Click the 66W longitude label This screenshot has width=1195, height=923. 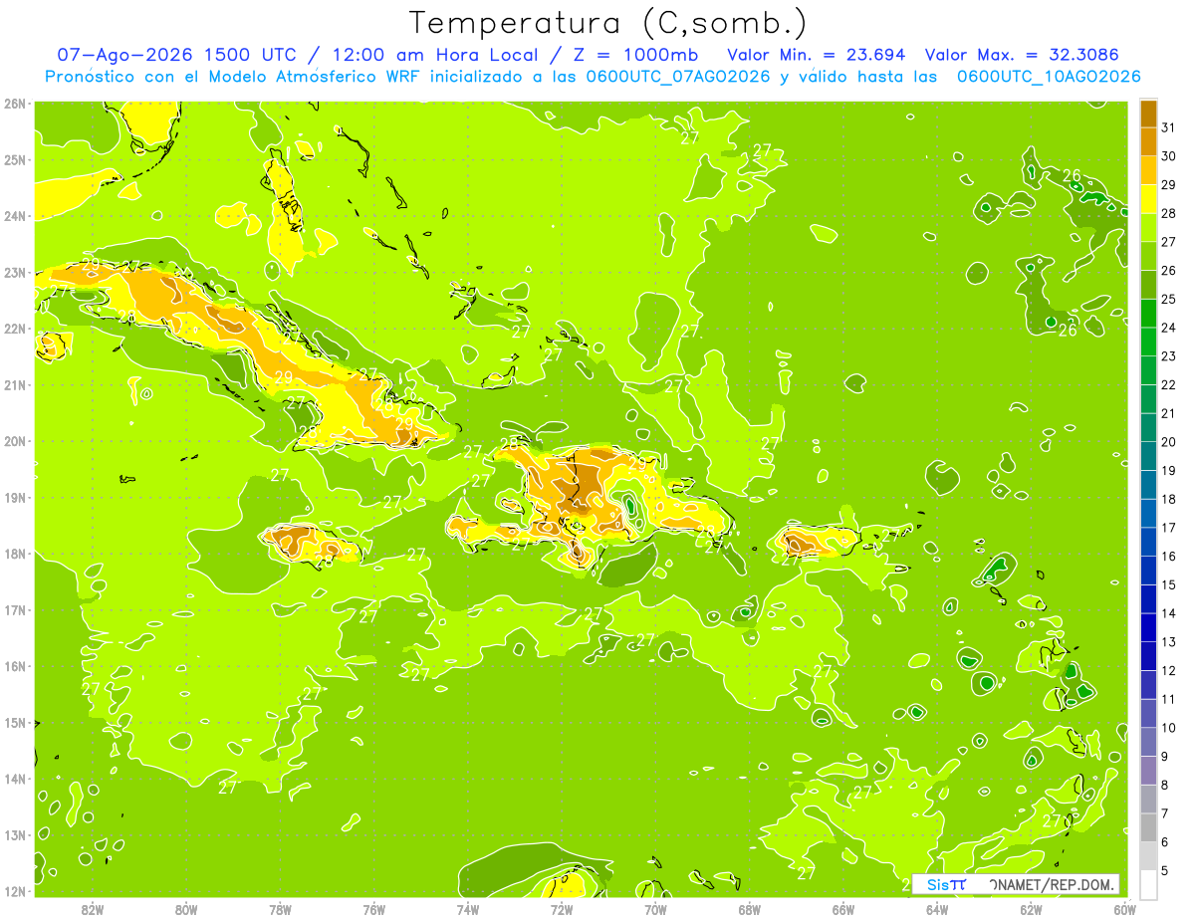pyautogui.click(x=842, y=909)
